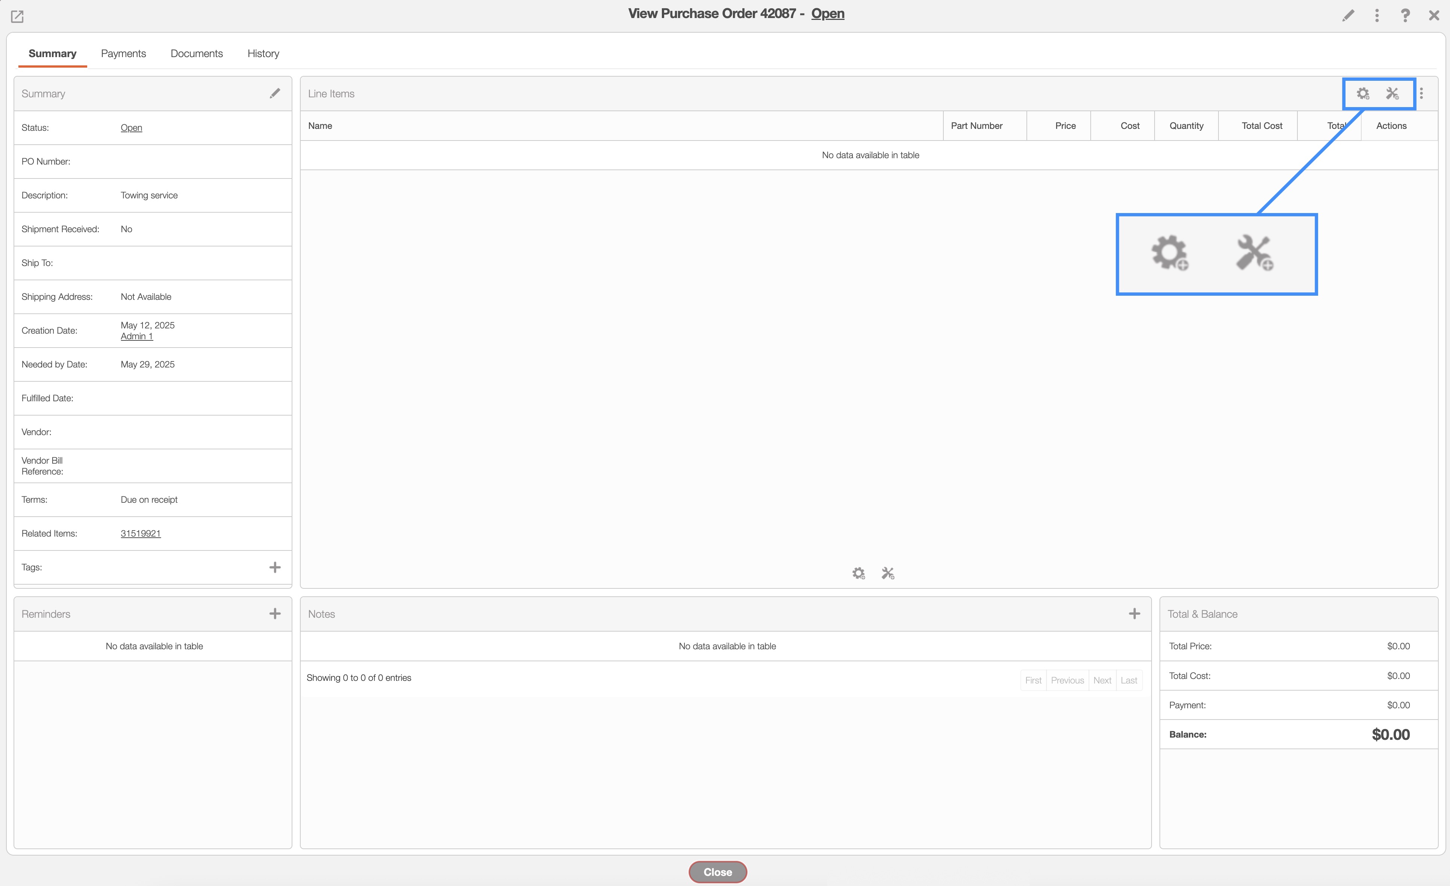Screen dimensions: 1450x886
Task: Open the Line Items three-dot options menu
Action: 1421,94
